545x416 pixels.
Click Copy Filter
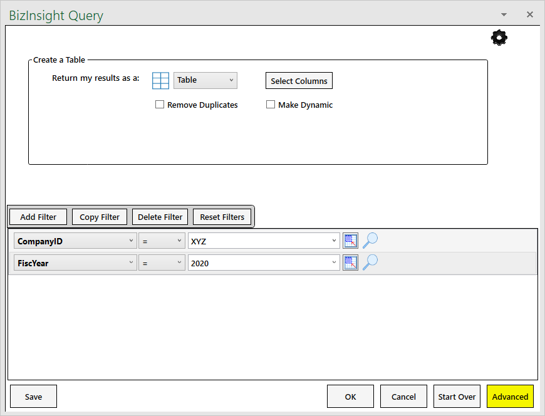point(100,217)
